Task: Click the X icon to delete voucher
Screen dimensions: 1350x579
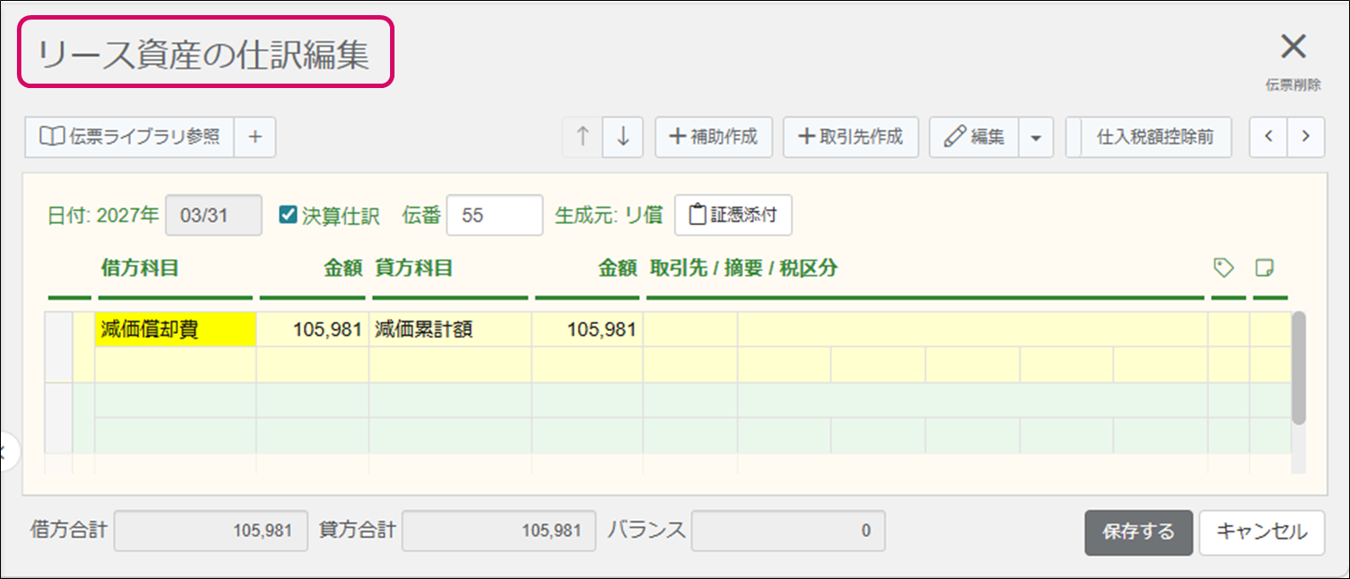Action: [1292, 48]
